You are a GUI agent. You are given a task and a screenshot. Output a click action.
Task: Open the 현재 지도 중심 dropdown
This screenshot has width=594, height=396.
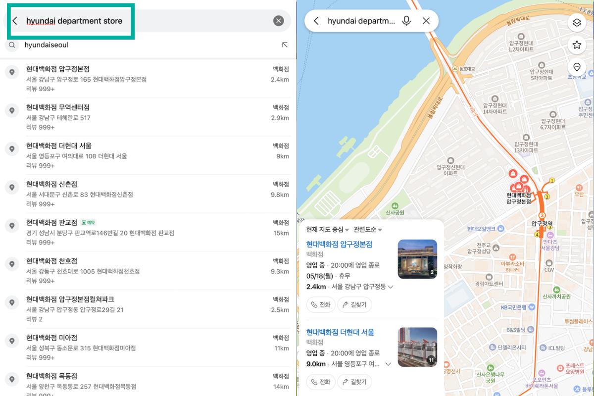pos(328,230)
